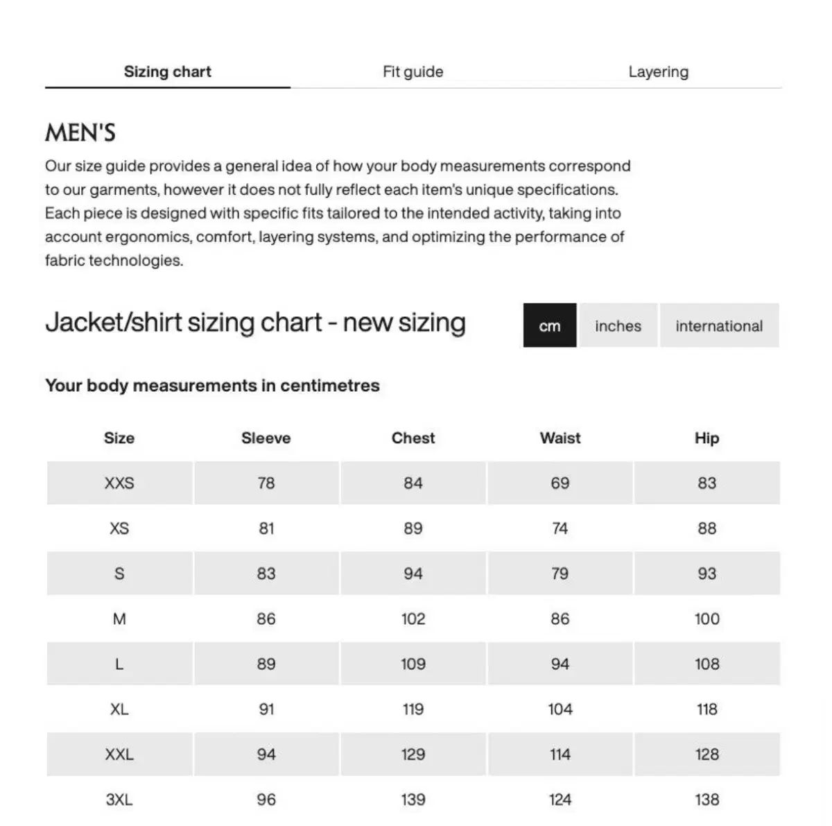Select waist value 114 in XXL row

coord(560,755)
